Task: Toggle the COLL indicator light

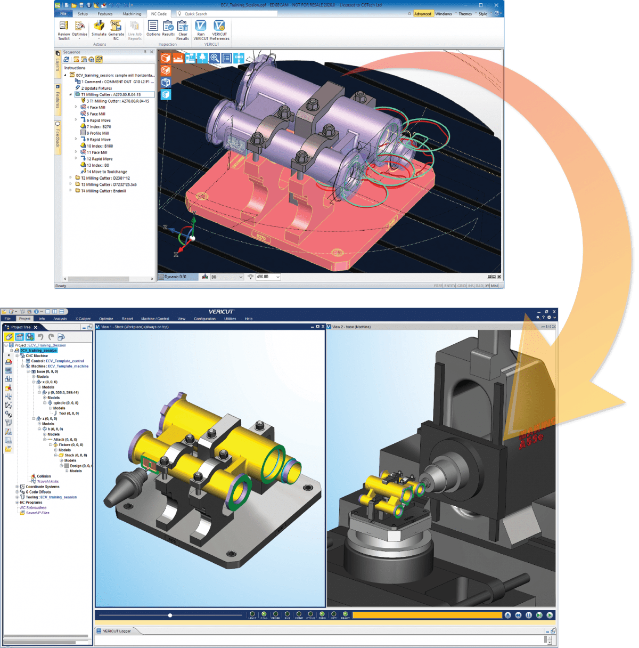Action: pyautogui.click(x=264, y=613)
